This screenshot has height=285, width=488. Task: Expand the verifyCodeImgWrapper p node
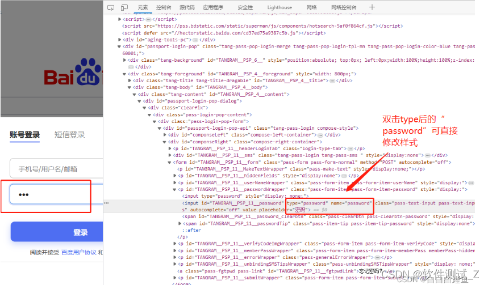click(x=174, y=244)
